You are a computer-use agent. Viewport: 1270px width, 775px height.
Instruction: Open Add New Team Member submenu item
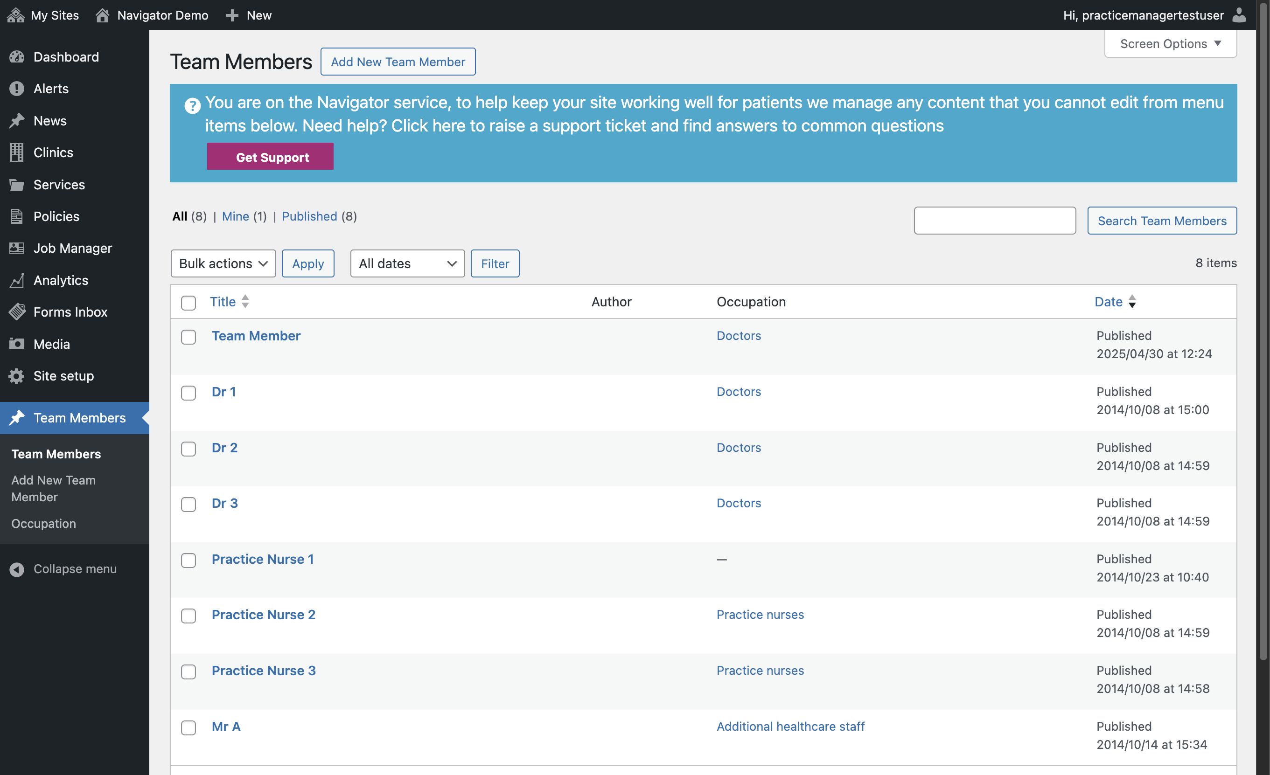point(54,489)
